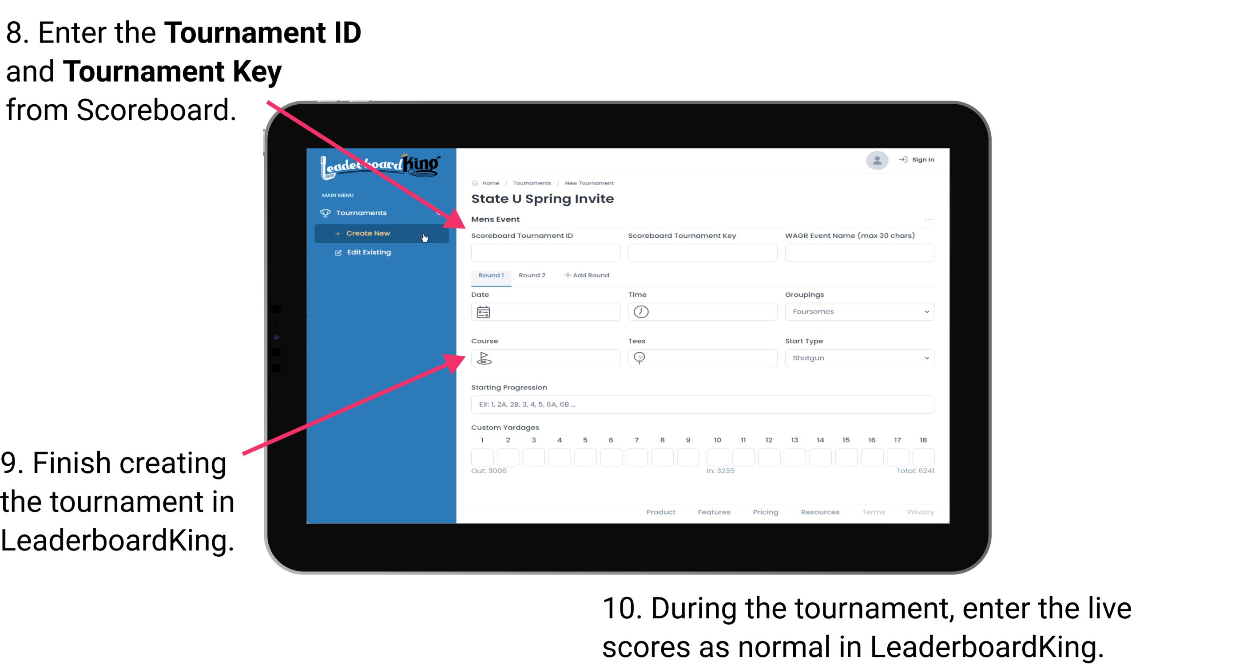The image size is (1251, 672).
Task: Click the calendar icon under Date field
Action: pyautogui.click(x=484, y=311)
